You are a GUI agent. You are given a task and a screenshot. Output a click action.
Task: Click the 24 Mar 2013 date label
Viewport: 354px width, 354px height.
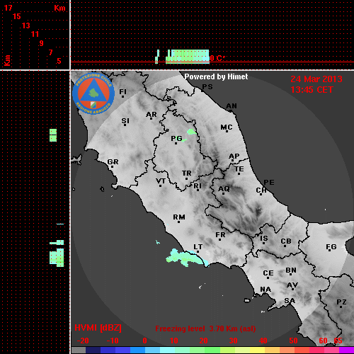[x=316, y=79]
